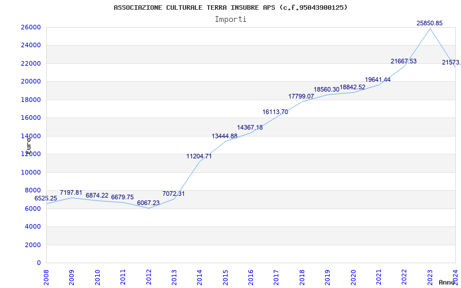Click the 20000 y-axis tick label
The width and height of the screenshot is (461, 288).
pos(31,81)
